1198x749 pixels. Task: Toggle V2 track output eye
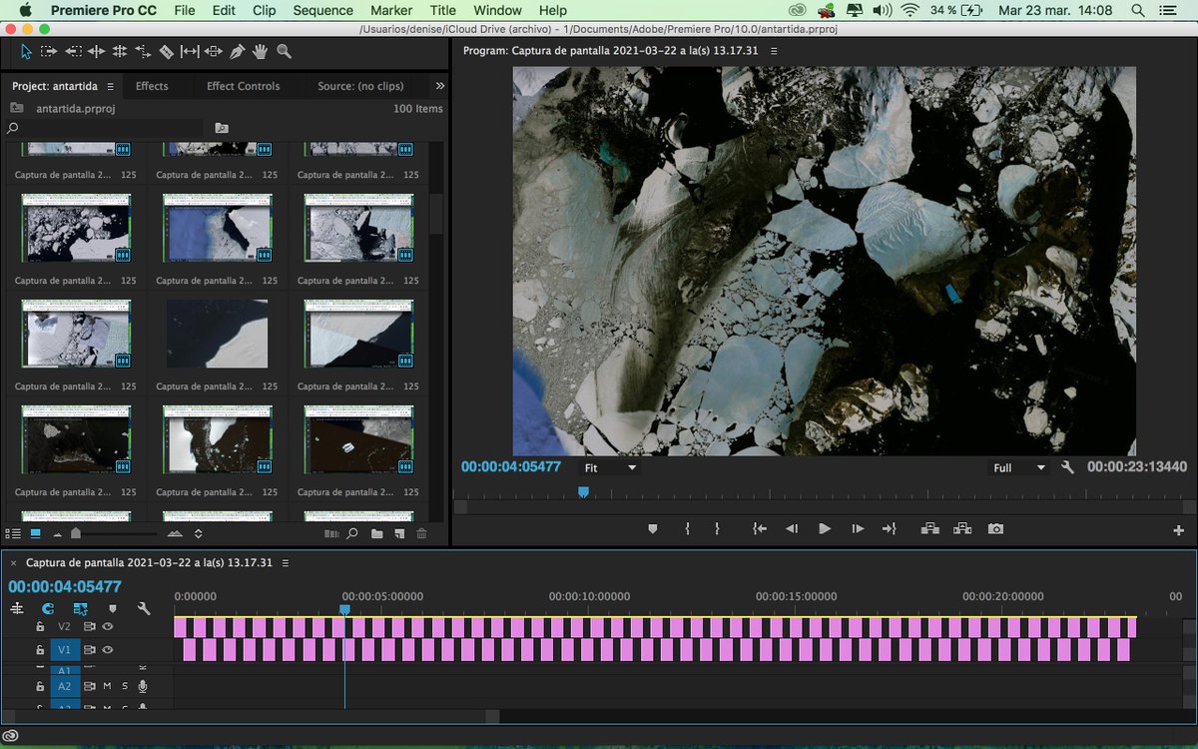coord(108,626)
